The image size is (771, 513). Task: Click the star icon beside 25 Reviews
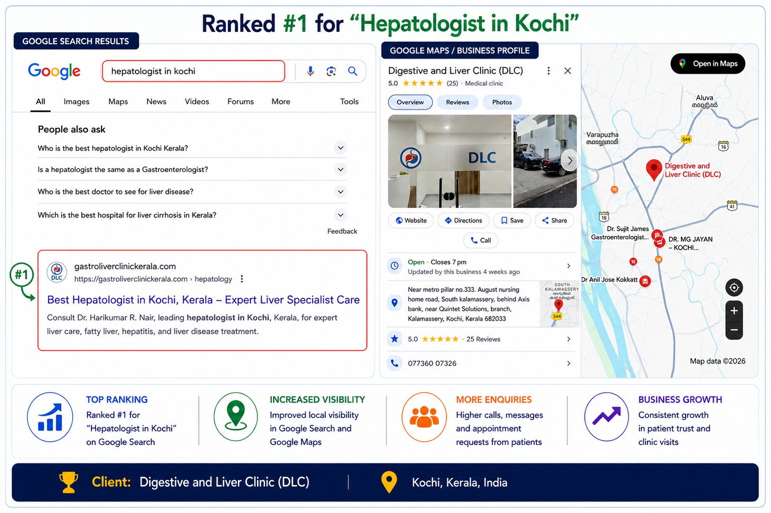[x=395, y=339]
